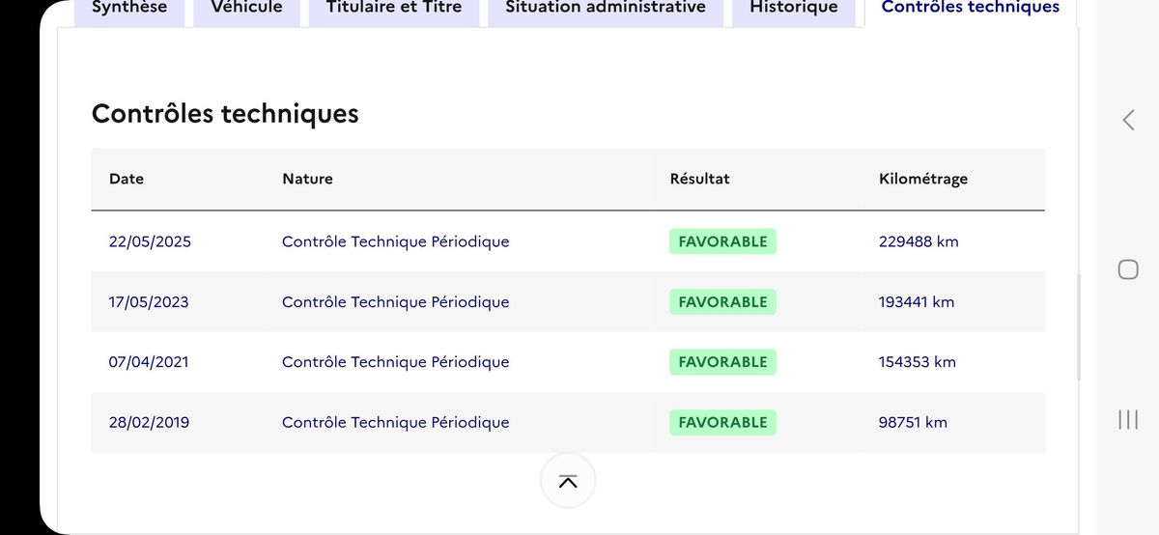Select the Contrôles techniques tab
This screenshot has height=535, width=1159.
[x=971, y=10]
